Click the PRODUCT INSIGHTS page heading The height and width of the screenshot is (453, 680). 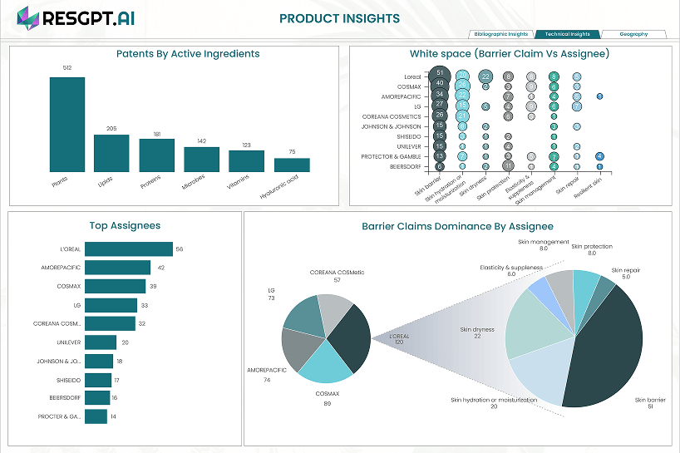pos(339,18)
